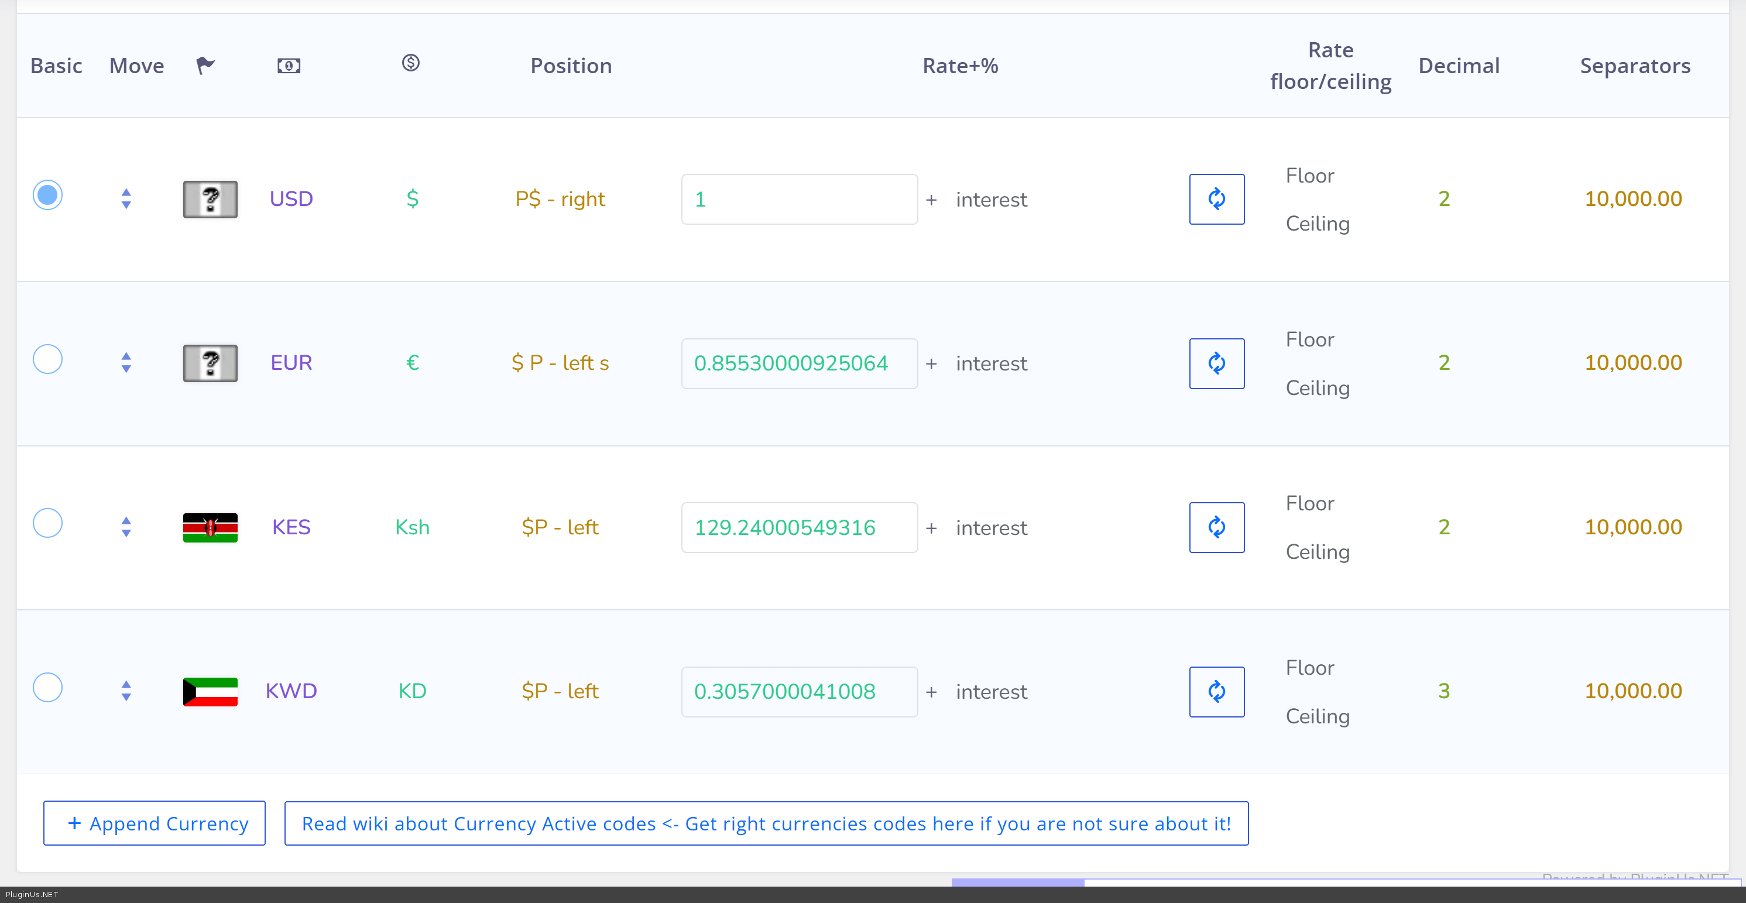Viewport: 1746px width, 903px height.
Task: Open the wiki link about Currency Active codes
Action: click(x=766, y=823)
